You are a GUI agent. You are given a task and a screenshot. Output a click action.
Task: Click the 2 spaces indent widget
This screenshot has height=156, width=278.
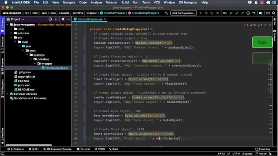247,154
